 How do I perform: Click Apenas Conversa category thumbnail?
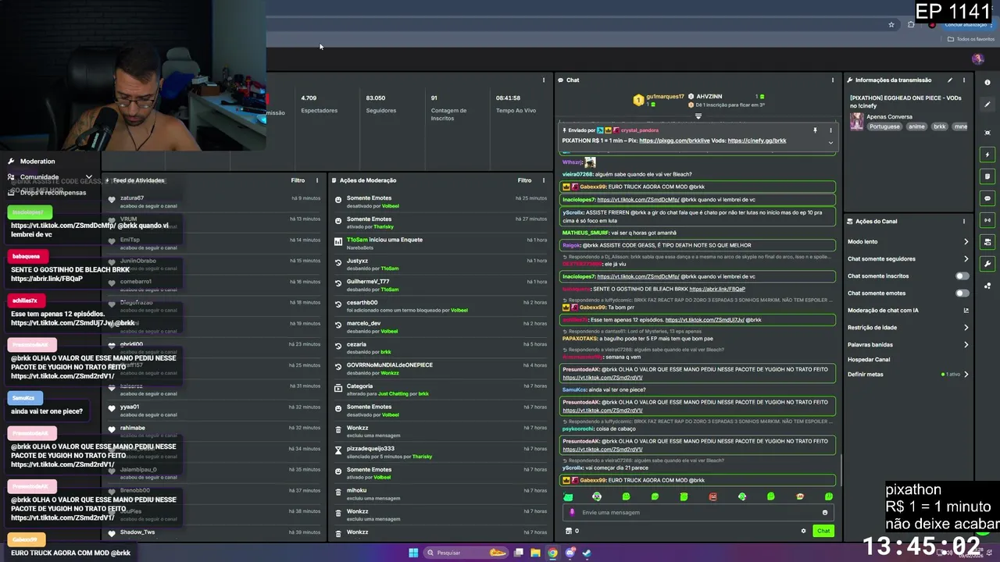[857, 122]
